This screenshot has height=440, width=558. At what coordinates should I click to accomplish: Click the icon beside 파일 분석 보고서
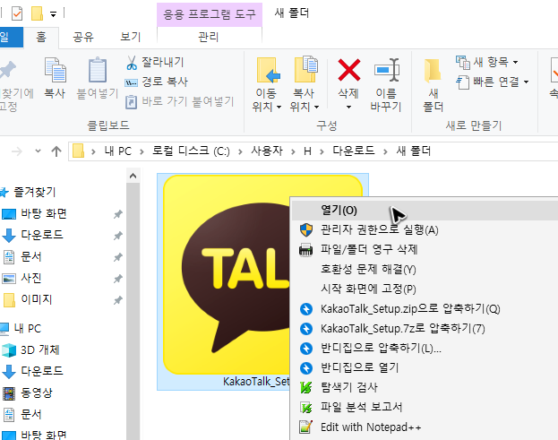[305, 407]
